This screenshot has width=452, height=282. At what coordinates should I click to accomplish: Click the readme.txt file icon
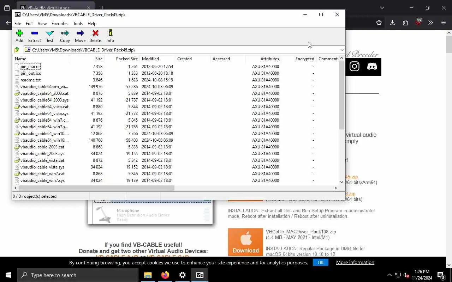click(x=17, y=80)
